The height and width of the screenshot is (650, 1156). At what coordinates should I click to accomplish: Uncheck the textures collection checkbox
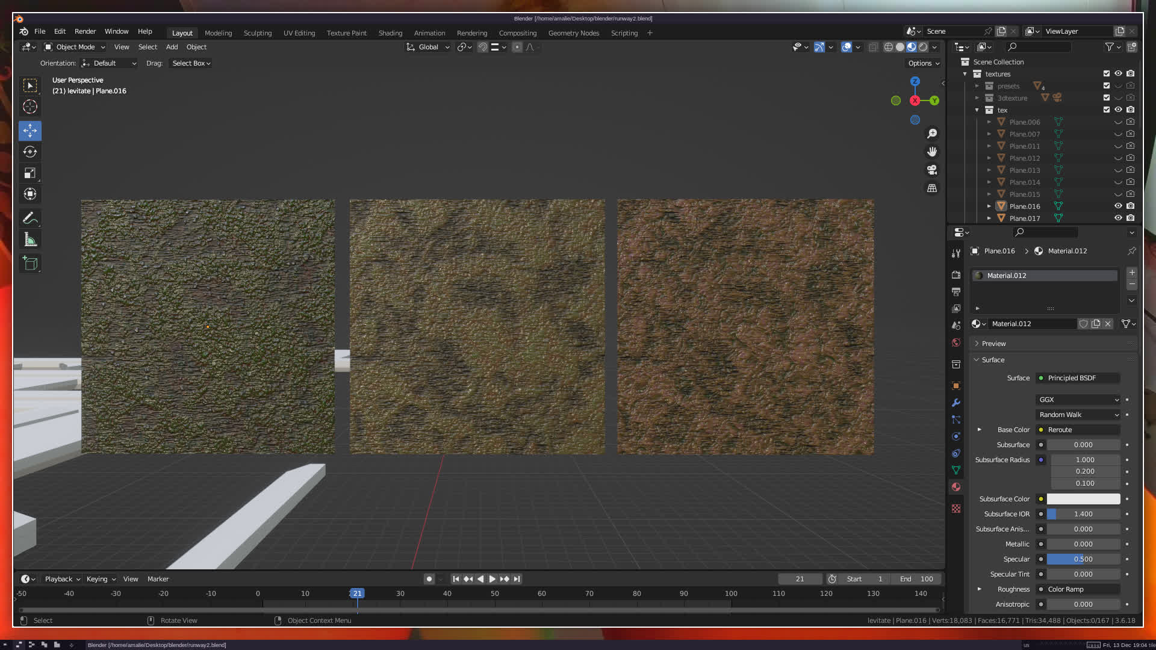[1106, 74]
